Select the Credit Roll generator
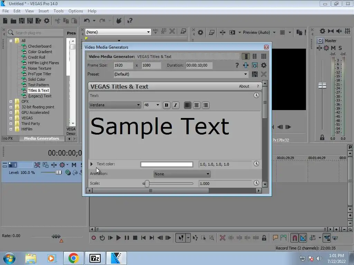Viewport: 354px width, 265px height. (x=36, y=57)
